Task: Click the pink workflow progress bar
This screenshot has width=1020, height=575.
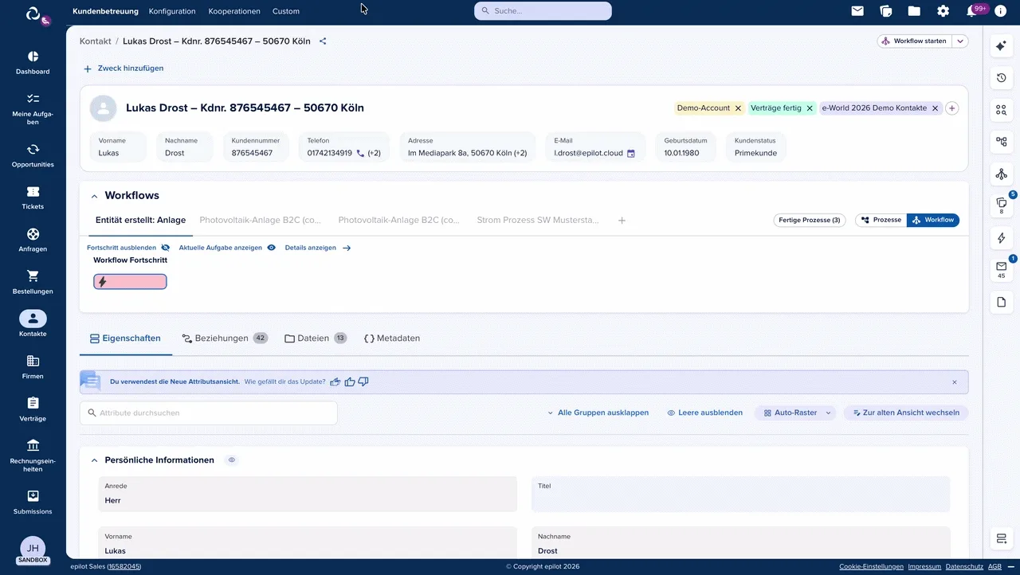Action: click(x=130, y=281)
